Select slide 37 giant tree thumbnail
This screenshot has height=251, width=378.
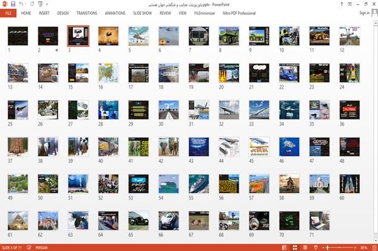tap(18, 147)
